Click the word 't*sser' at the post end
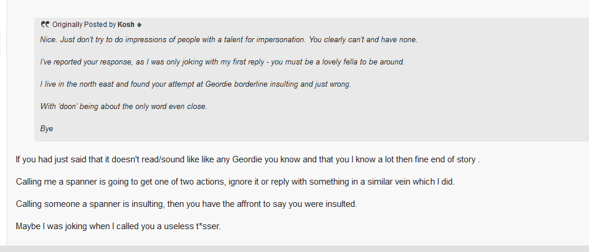 pos(208,227)
